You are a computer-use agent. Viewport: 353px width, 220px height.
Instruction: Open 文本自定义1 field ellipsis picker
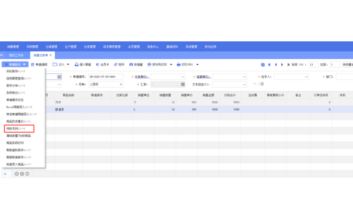tap(244, 84)
